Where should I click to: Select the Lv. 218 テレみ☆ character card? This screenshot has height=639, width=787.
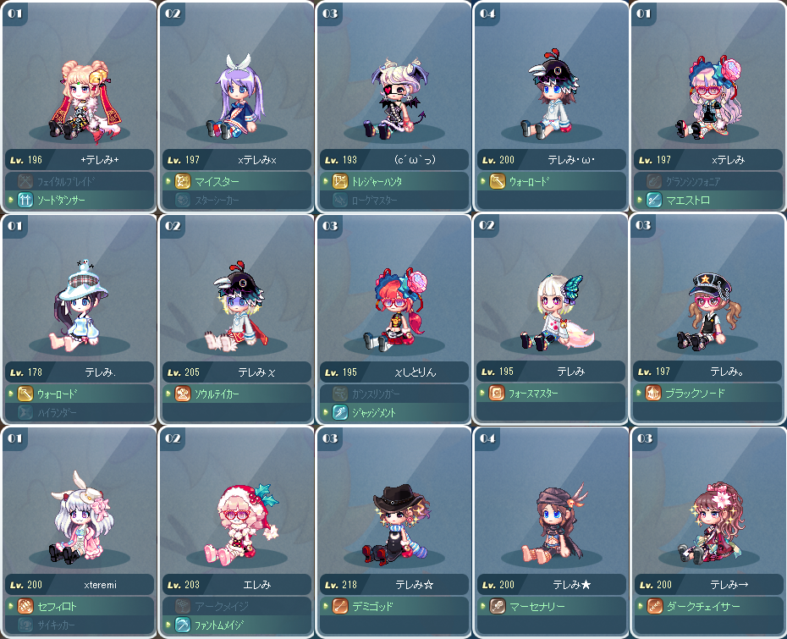[x=394, y=532]
